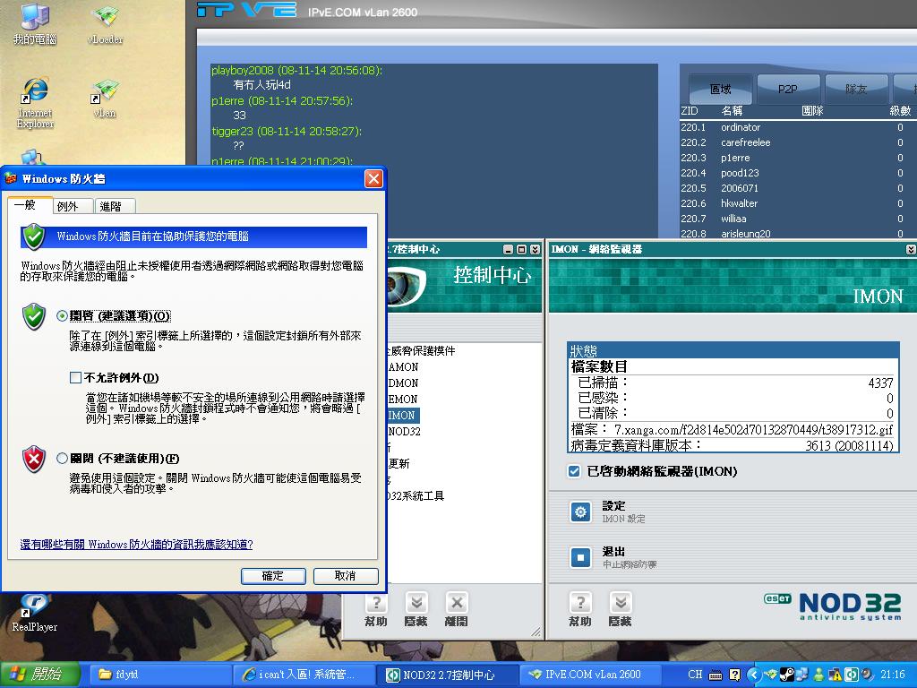Switch to the Exceptions firewall tab
The height and width of the screenshot is (688, 917).
(68, 206)
